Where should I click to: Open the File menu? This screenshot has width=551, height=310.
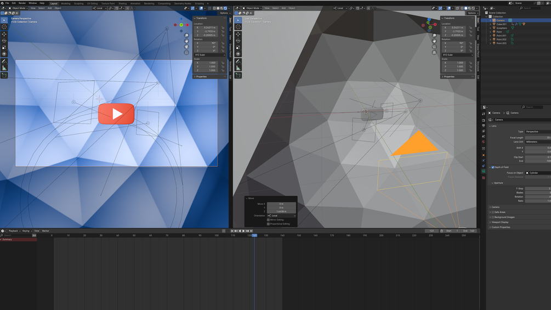point(7,3)
